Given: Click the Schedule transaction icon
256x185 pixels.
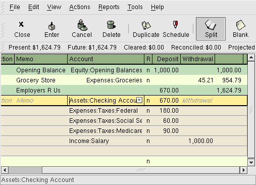Looking at the screenshot, I should click(x=176, y=24).
